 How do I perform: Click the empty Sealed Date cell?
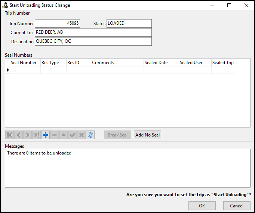tap(161, 70)
